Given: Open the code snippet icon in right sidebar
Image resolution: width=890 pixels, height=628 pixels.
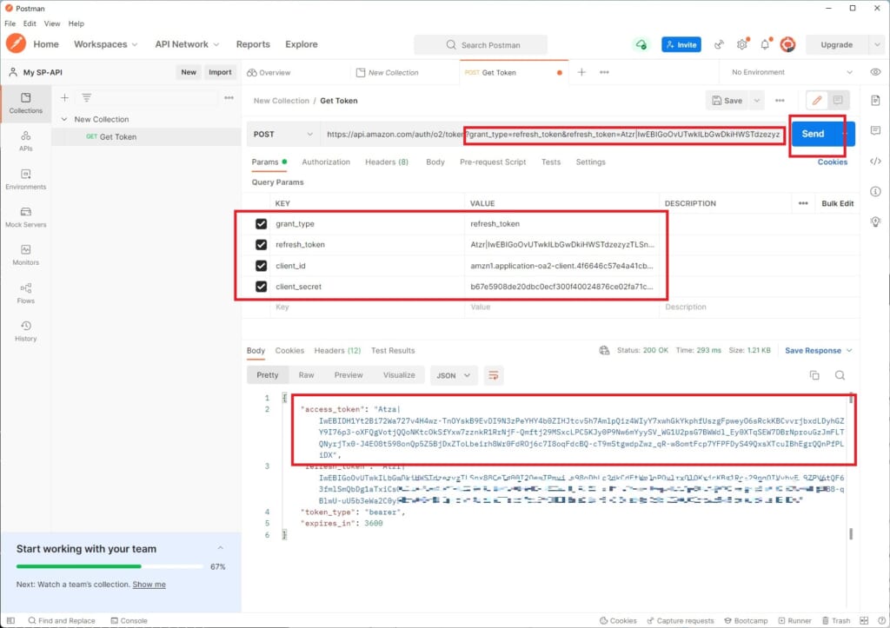Looking at the screenshot, I should coord(875,162).
